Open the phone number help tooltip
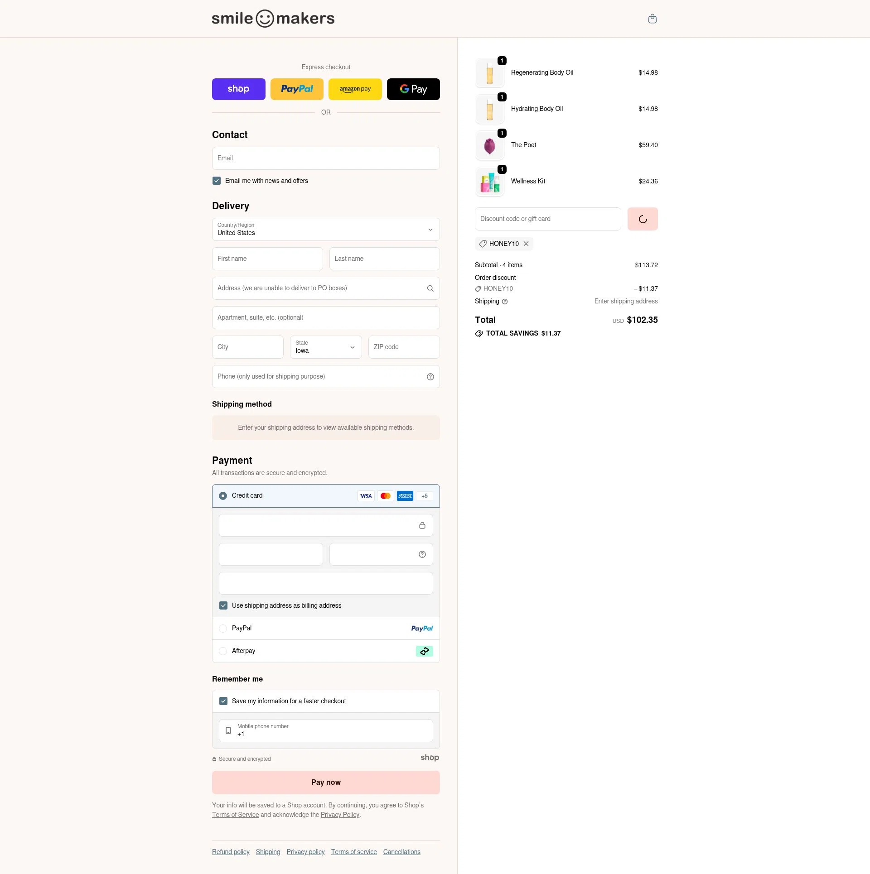The height and width of the screenshot is (874, 870). (430, 376)
